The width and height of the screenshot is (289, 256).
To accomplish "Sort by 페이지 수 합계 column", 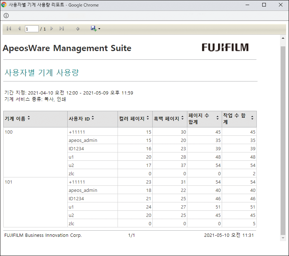I will [x=217, y=118].
